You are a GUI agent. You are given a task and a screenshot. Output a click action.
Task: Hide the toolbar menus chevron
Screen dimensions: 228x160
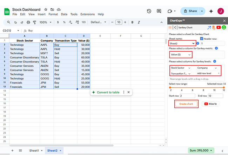[162, 22]
